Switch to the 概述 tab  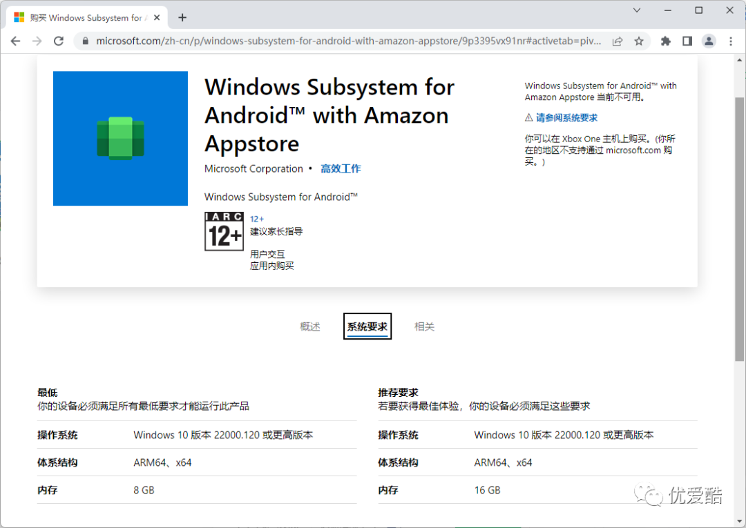pyautogui.click(x=309, y=326)
